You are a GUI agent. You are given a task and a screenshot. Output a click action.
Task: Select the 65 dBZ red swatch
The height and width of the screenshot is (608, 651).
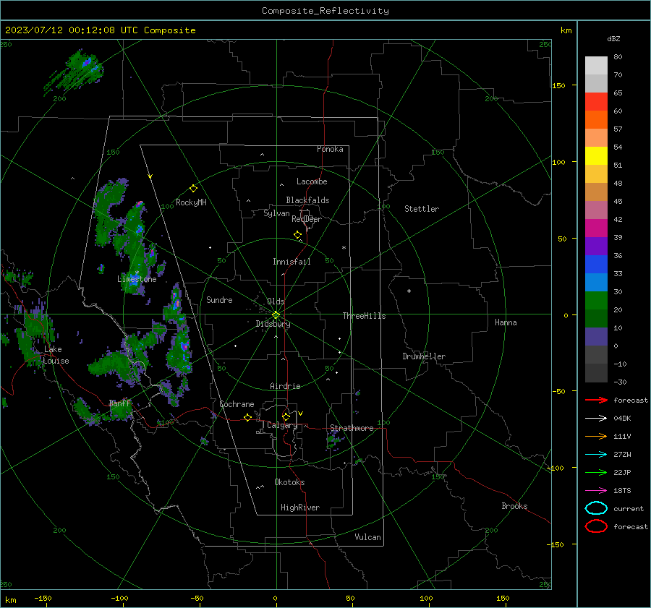coord(596,101)
